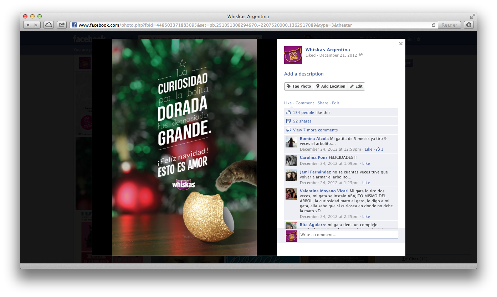Click the Comment link under the photo
The height and width of the screenshot is (297, 497).
pyautogui.click(x=305, y=103)
